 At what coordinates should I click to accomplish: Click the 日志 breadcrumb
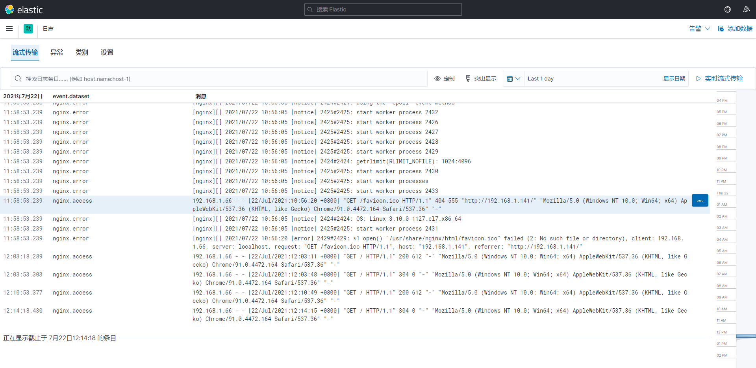(48, 29)
